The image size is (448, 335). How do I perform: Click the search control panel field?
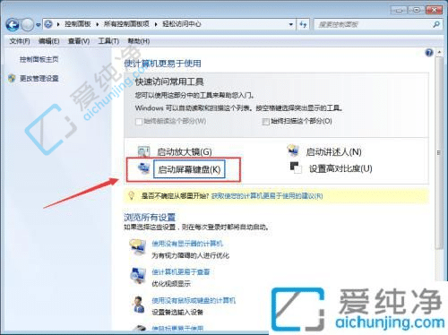(x=374, y=24)
